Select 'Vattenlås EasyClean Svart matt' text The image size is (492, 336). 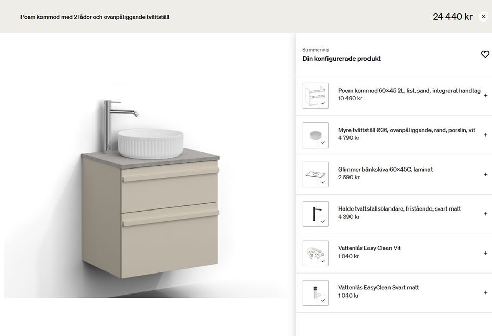click(378, 287)
